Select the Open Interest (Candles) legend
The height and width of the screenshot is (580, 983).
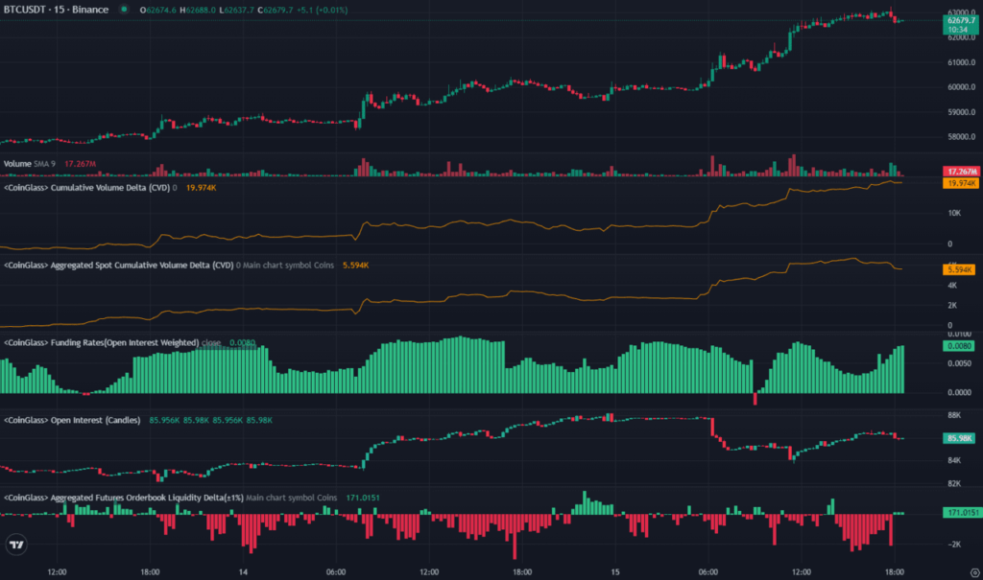tap(72, 420)
